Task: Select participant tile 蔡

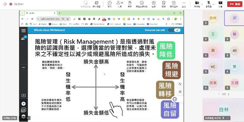Action: click(234, 34)
